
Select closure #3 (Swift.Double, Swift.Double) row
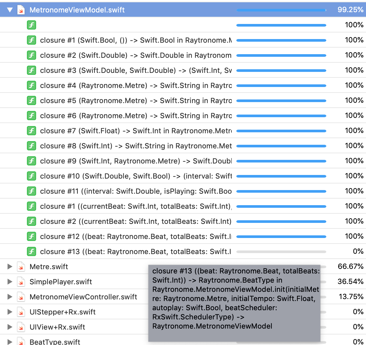click(x=136, y=70)
